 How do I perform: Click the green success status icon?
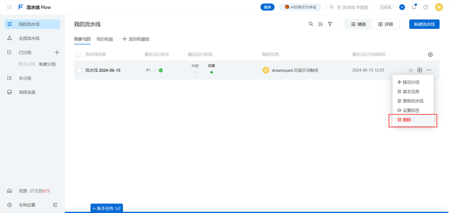point(160,70)
